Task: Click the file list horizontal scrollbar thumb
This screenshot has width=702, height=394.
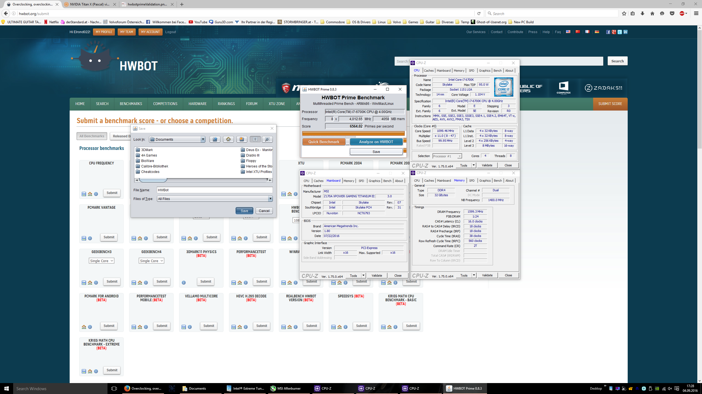Action: [153, 180]
